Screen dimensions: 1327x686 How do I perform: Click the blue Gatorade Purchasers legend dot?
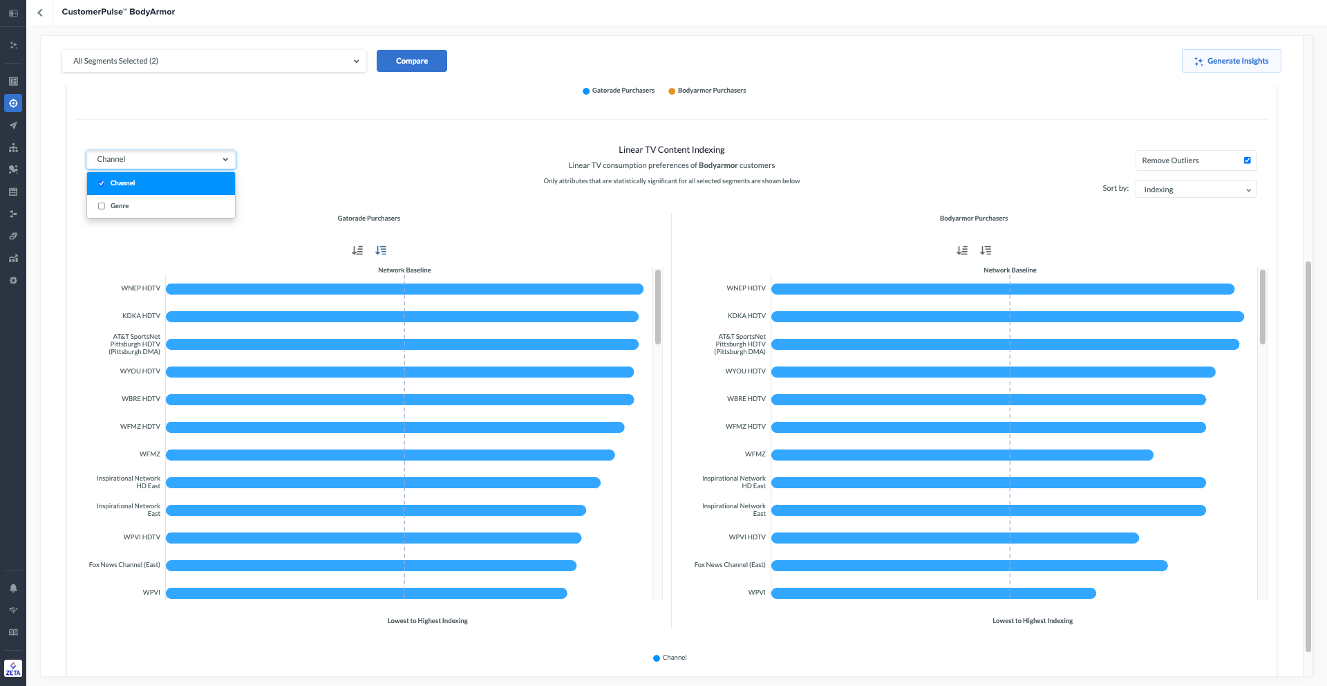coord(586,91)
